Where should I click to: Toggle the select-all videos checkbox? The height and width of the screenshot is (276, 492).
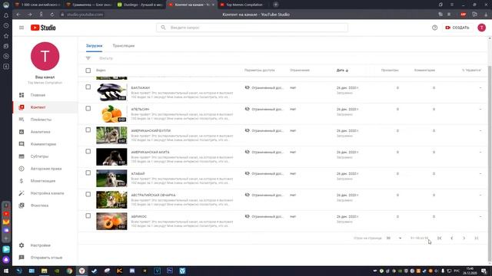[88, 71]
